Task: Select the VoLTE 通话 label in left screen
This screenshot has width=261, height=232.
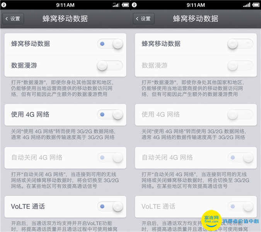Action: (x=28, y=206)
